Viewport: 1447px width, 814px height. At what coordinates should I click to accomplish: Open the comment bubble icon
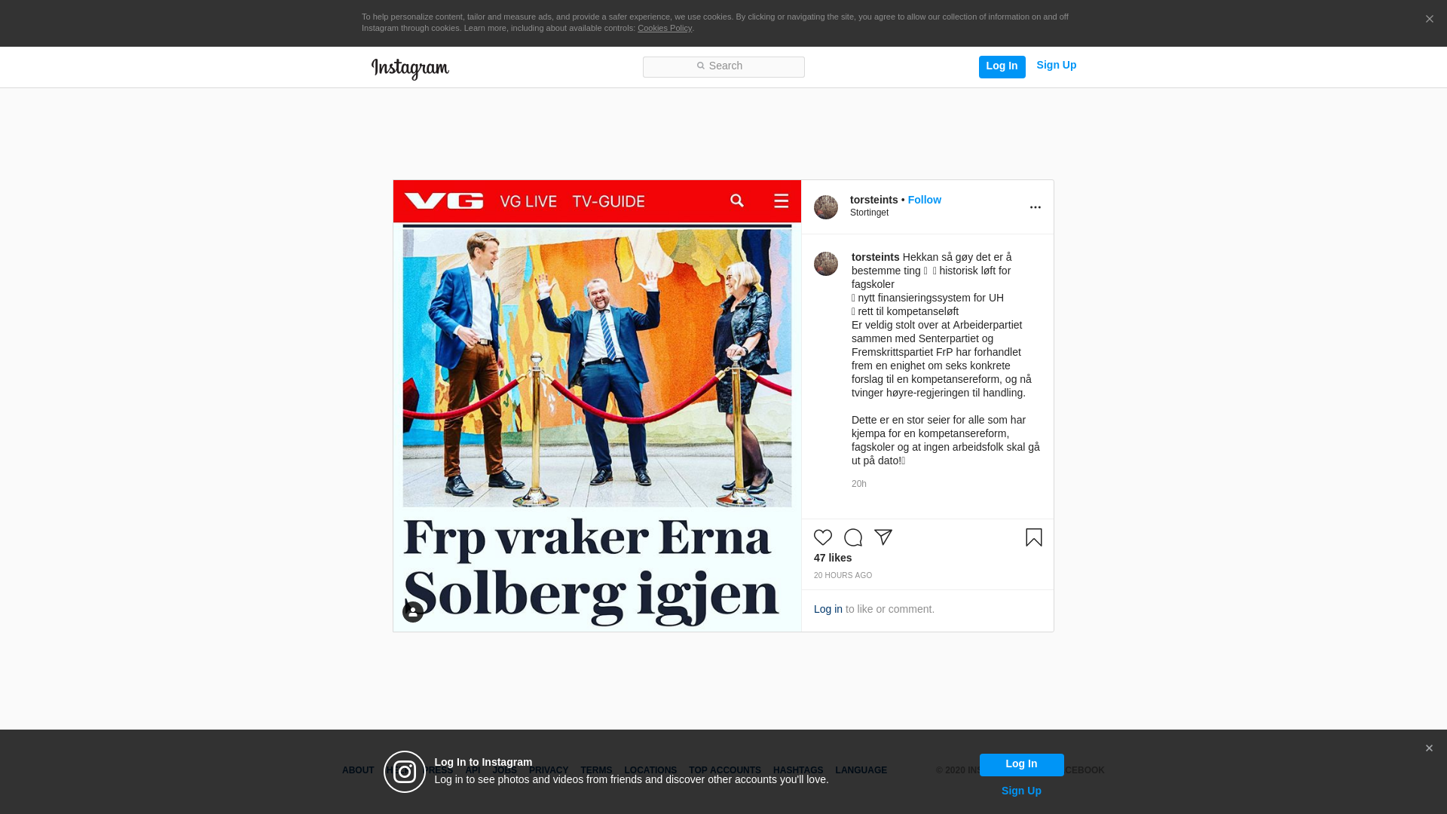[853, 537]
